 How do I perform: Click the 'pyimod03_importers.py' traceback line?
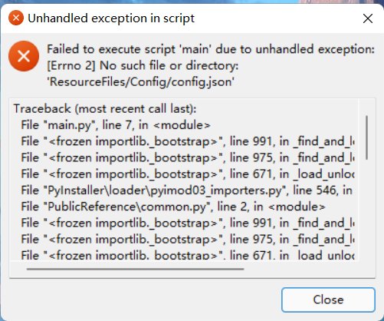pos(187,190)
